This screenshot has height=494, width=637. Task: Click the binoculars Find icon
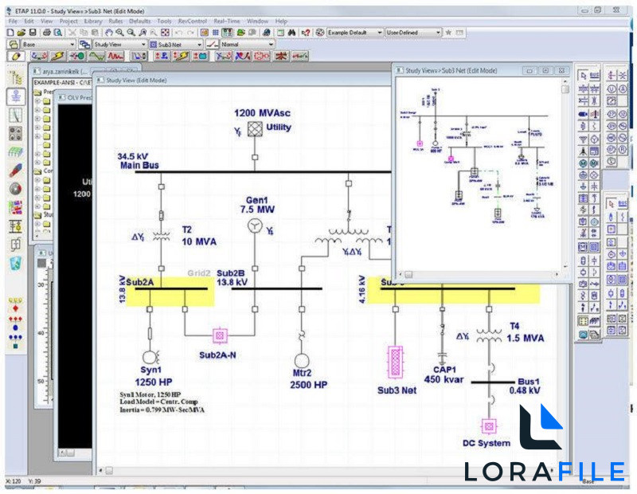coord(291,32)
